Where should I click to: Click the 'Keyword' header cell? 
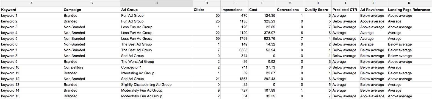click(x=31, y=10)
